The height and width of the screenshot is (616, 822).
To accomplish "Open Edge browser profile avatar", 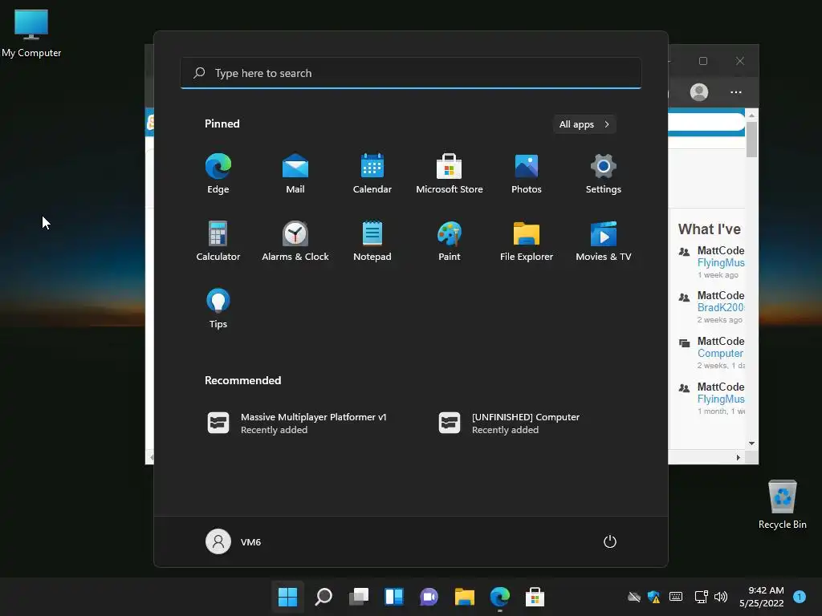I will click(699, 92).
